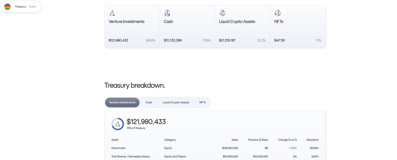Image resolution: width=397 pixels, height=160 pixels.
Task: Select the Trial Xtreme / Gameplay Galaxy row name
Action: tap(131, 156)
